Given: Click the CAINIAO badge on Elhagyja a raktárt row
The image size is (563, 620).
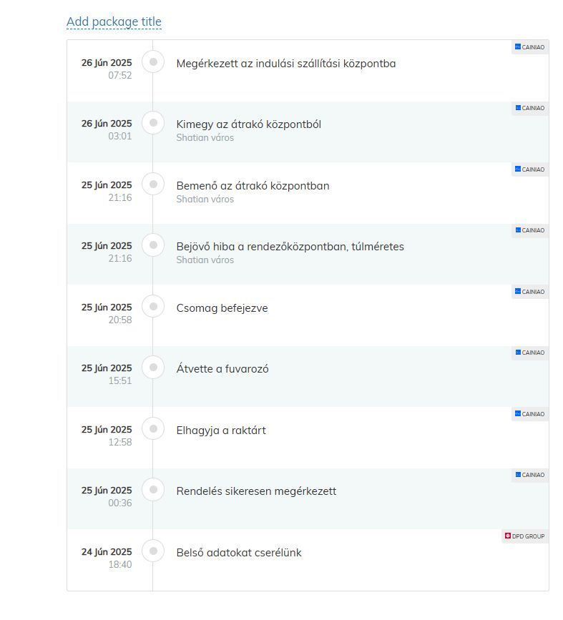Looking at the screenshot, I should [530, 414].
